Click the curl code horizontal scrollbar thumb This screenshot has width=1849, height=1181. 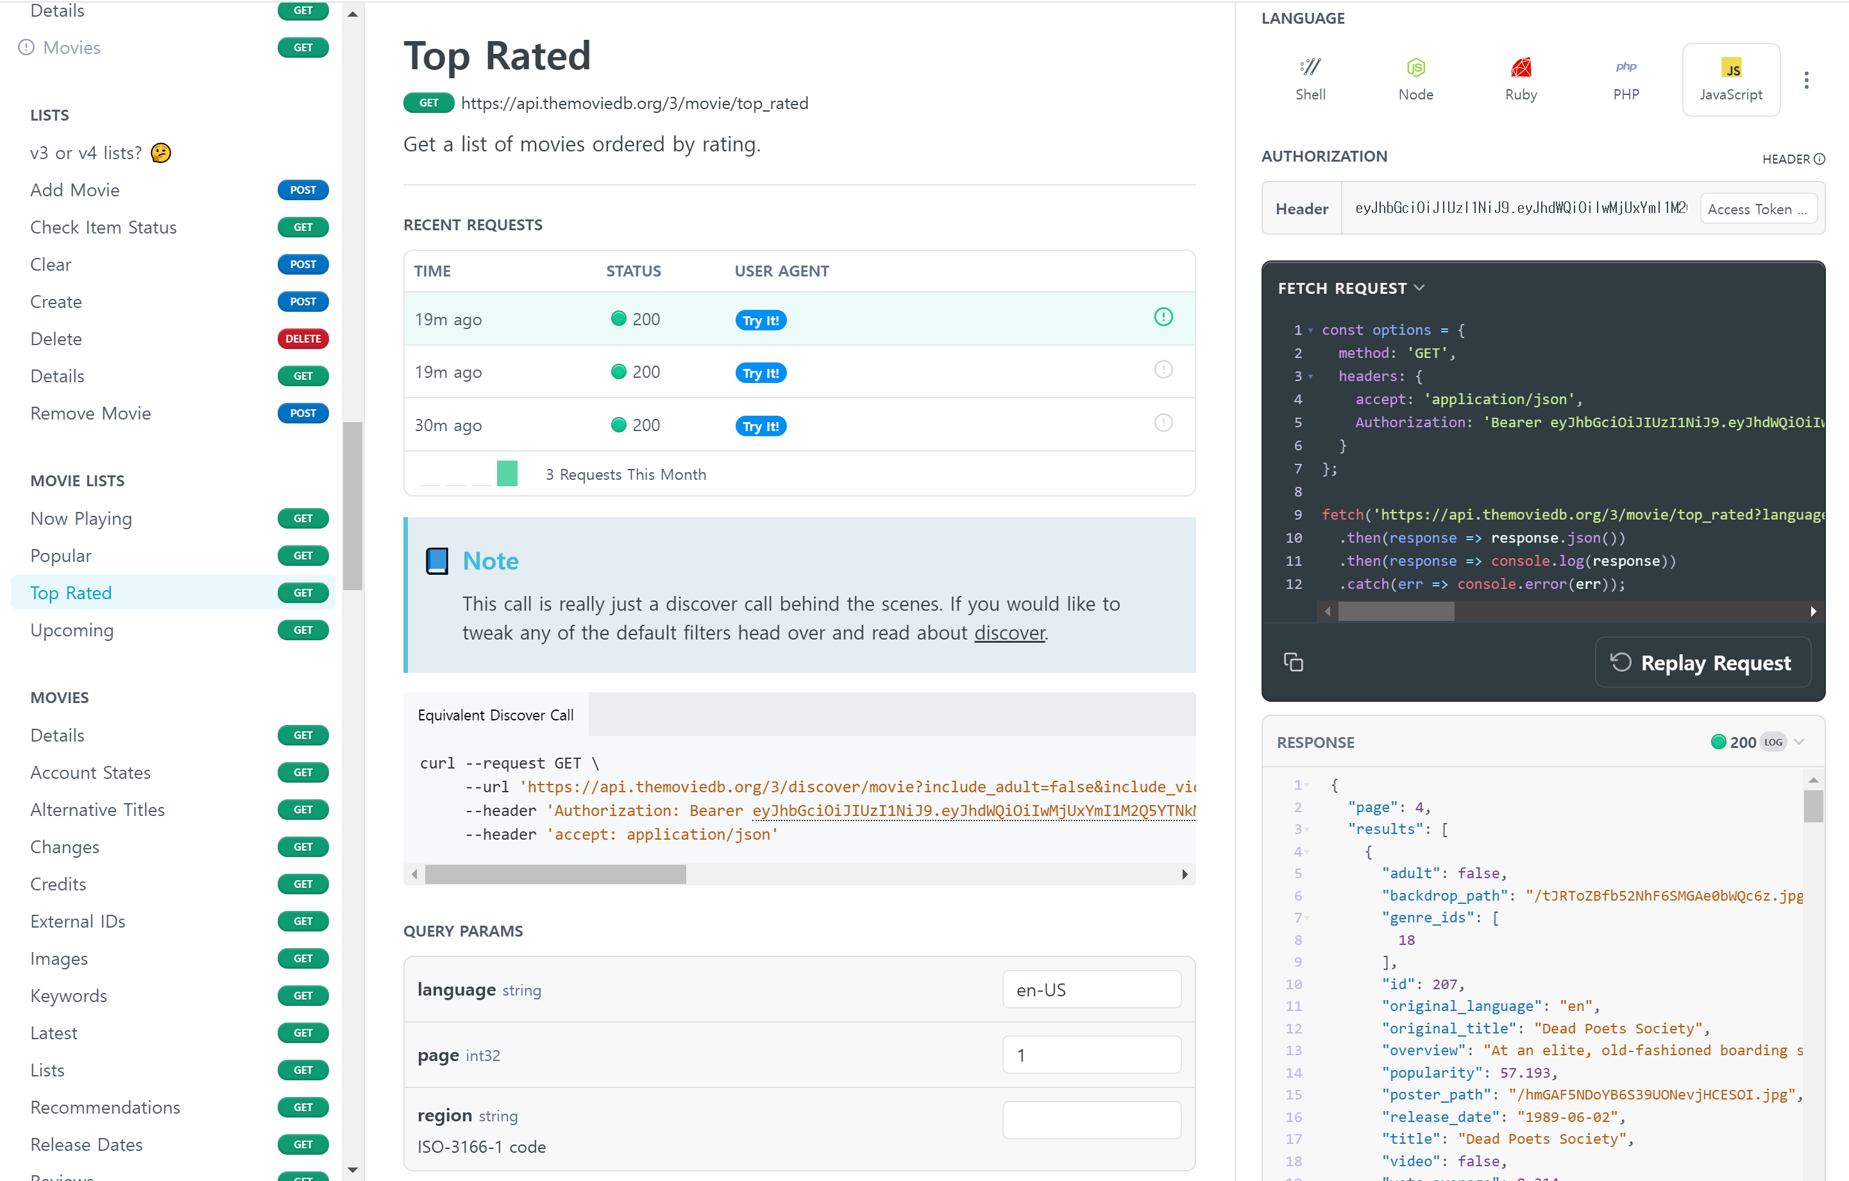[555, 874]
